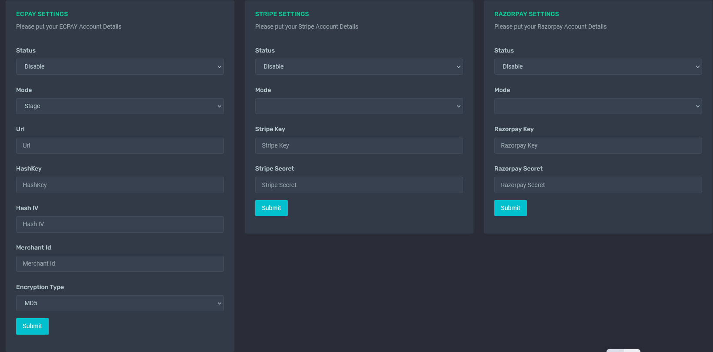Image resolution: width=713 pixels, height=352 pixels.
Task: Click into the Hash IV input box
Action: (120, 224)
